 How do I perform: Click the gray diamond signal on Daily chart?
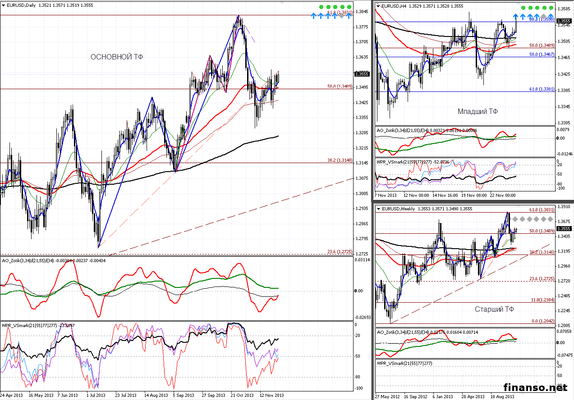(342, 16)
